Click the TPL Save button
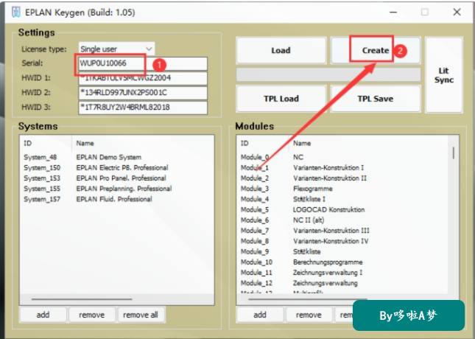Screen dimensions: 475x339 pyautogui.click(x=376, y=99)
